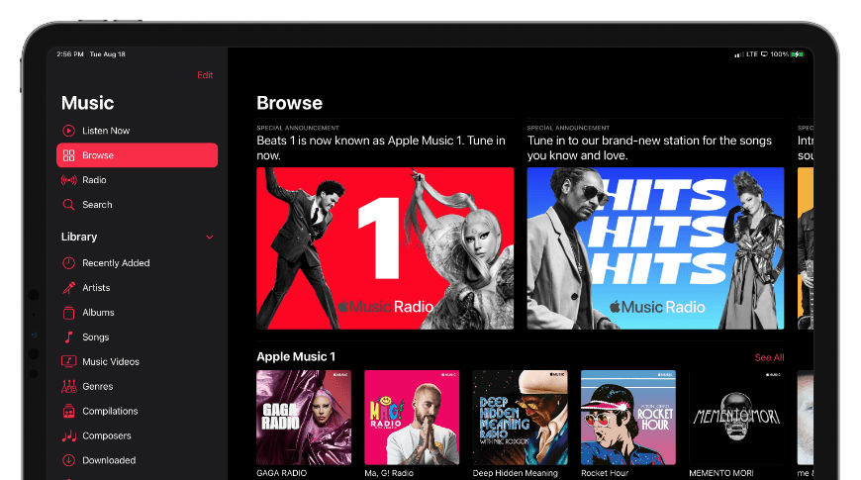Click the Albums stack icon

tap(68, 313)
